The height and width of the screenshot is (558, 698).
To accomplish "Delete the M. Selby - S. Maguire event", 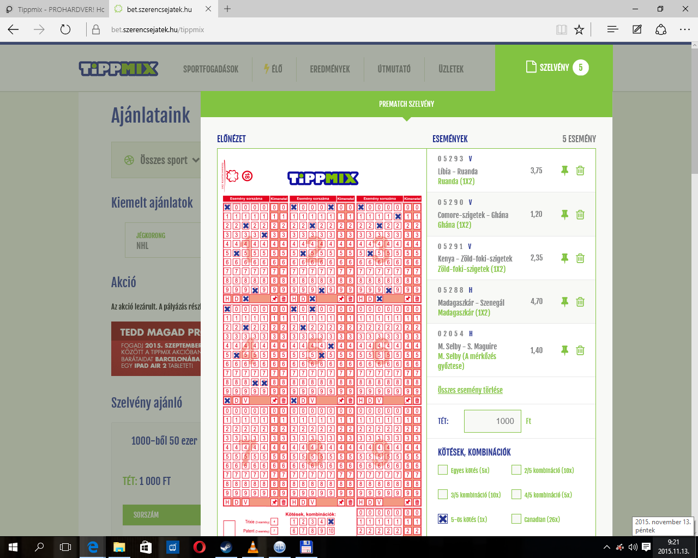I will 580,350.
